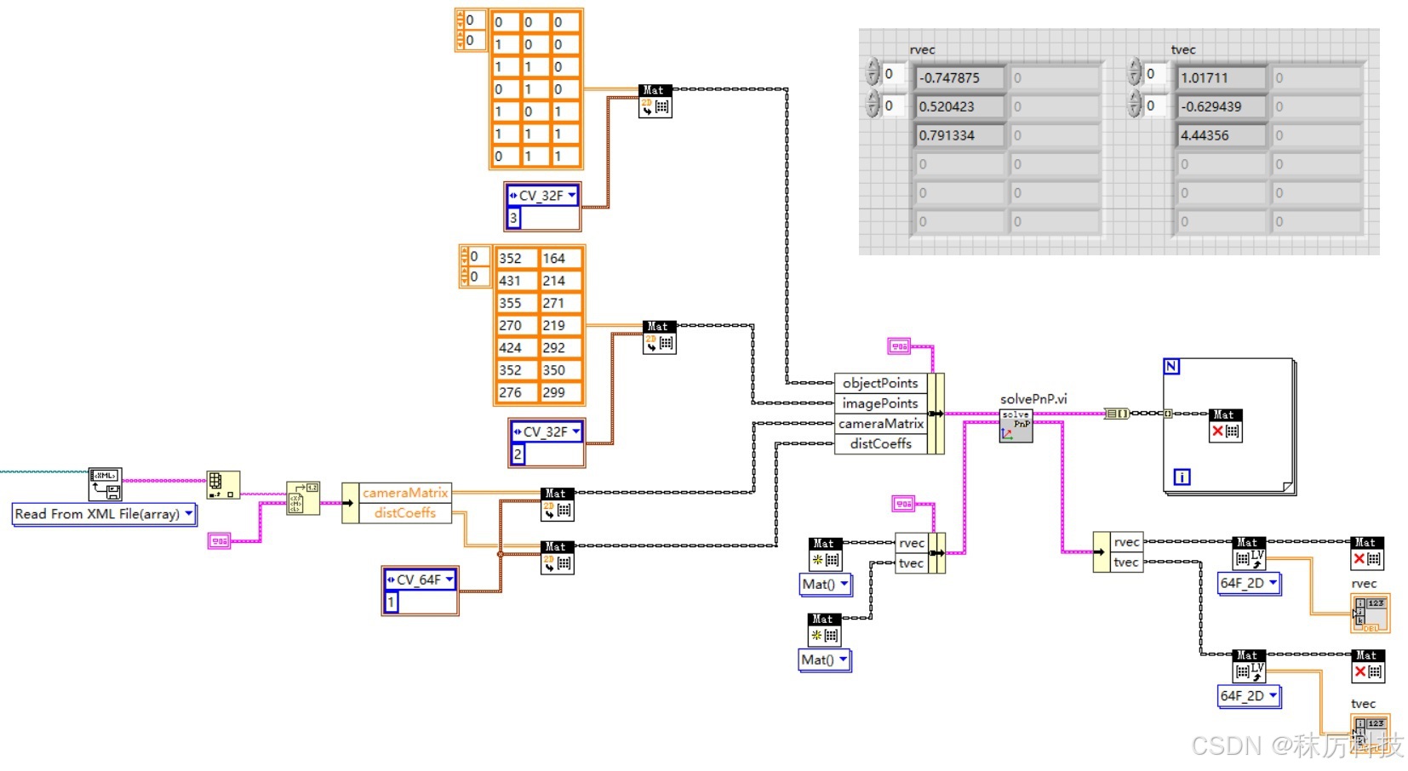This screenshot has width=1408, height=771.
Task: Click the Mat release icon above tvec indicator
Action: 1368,666
